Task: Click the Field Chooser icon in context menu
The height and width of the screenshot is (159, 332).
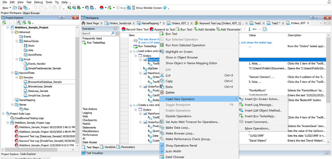Action: 162,157
